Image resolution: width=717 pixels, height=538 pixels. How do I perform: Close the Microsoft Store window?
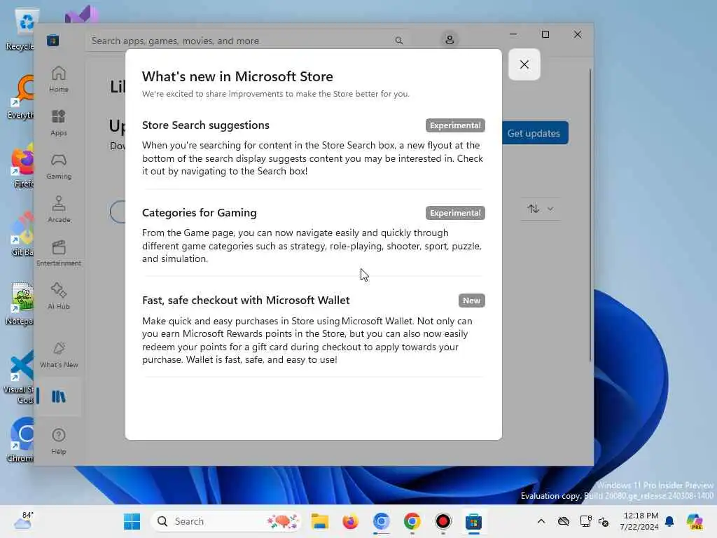578,34
